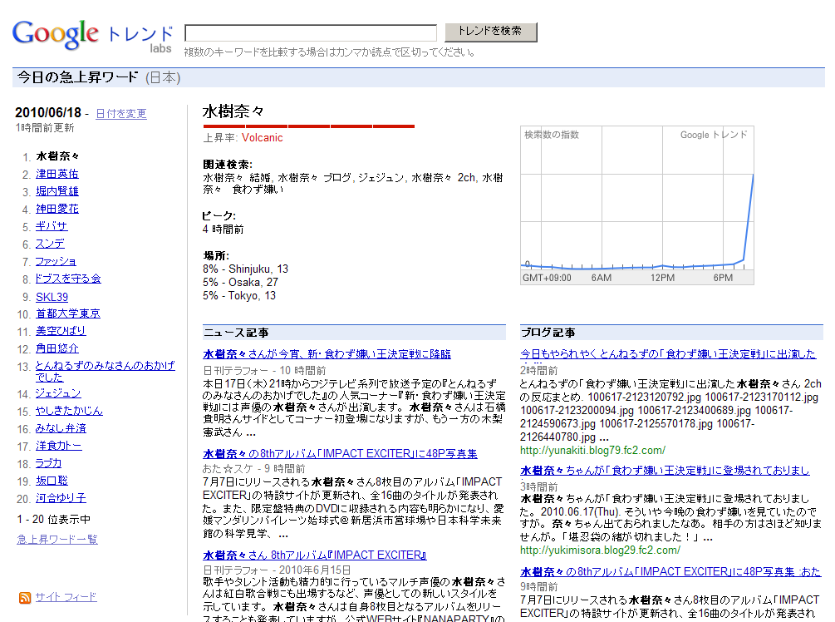Select SKL39 in the ranking list

(x=52, y=297)
